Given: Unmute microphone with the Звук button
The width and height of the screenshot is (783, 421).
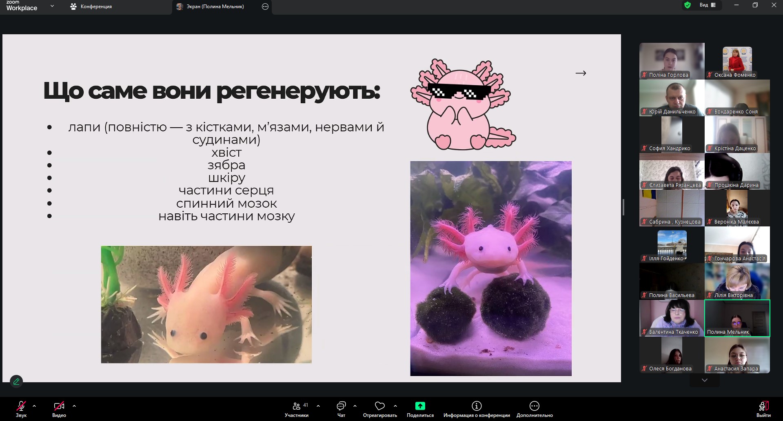Looking at the screenshot, I should (x=21, y=409).
